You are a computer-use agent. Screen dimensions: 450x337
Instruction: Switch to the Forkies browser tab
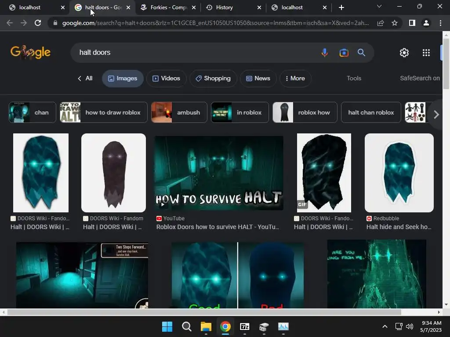tap(168, 7)
